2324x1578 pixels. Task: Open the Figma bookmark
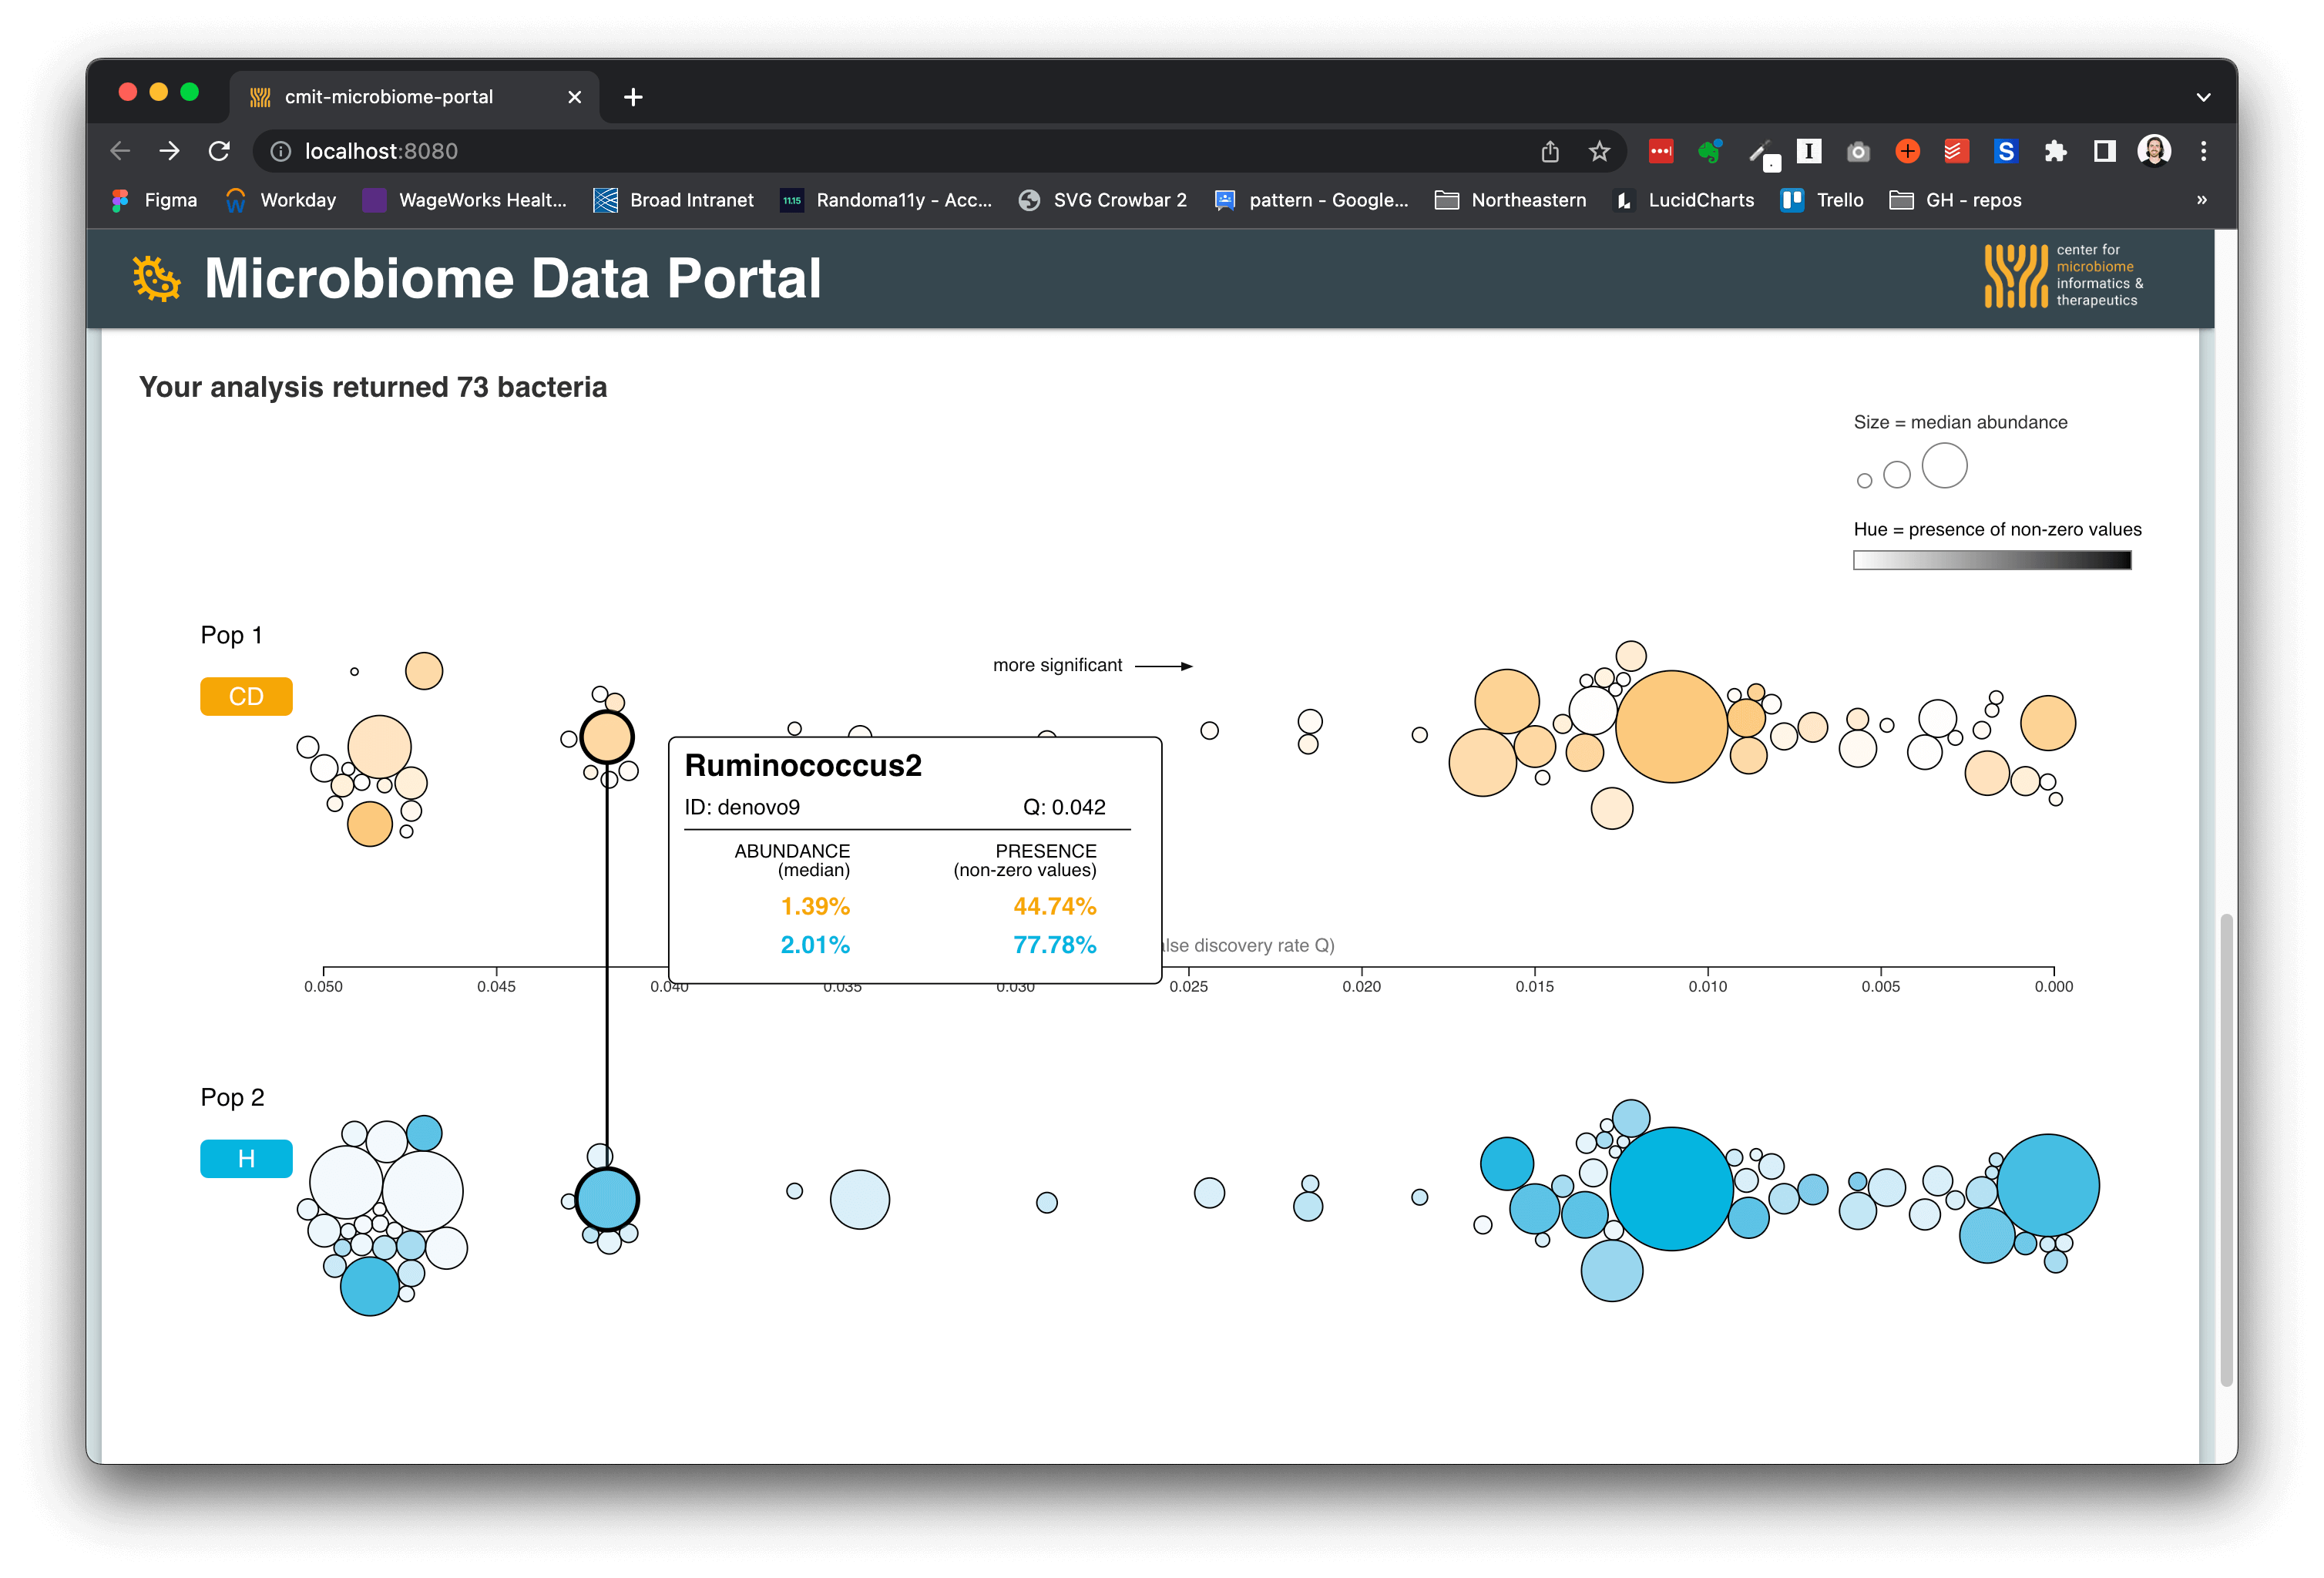155,200
